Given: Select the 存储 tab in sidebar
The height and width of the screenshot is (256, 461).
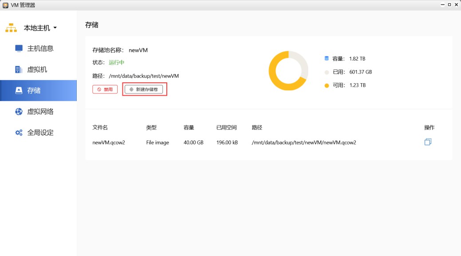Looking at the screenshot, I should tap(38, 90).
